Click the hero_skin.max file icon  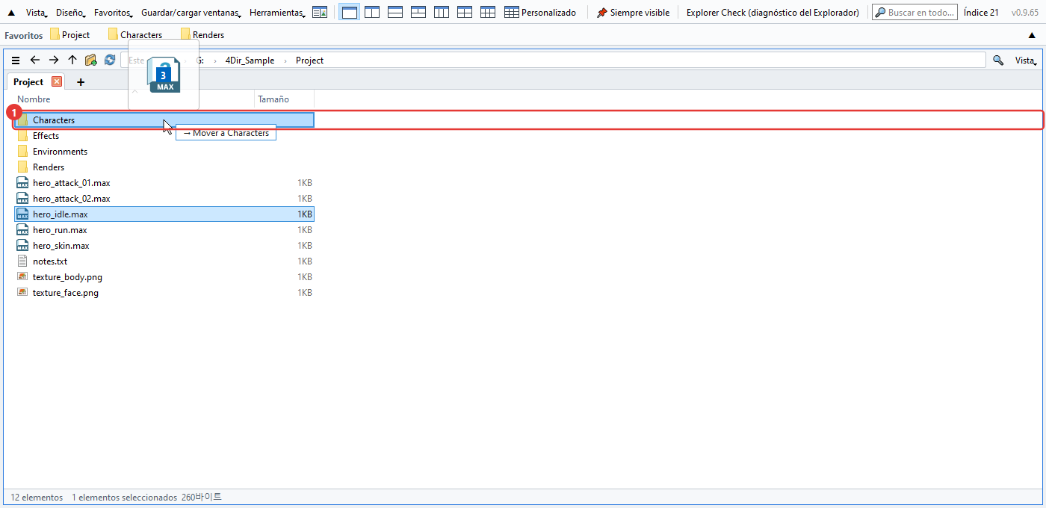(22, 246)
